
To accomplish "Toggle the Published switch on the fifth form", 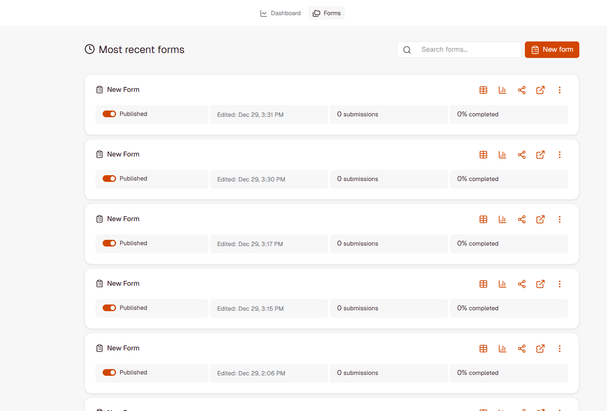I will tap(109, 372).
